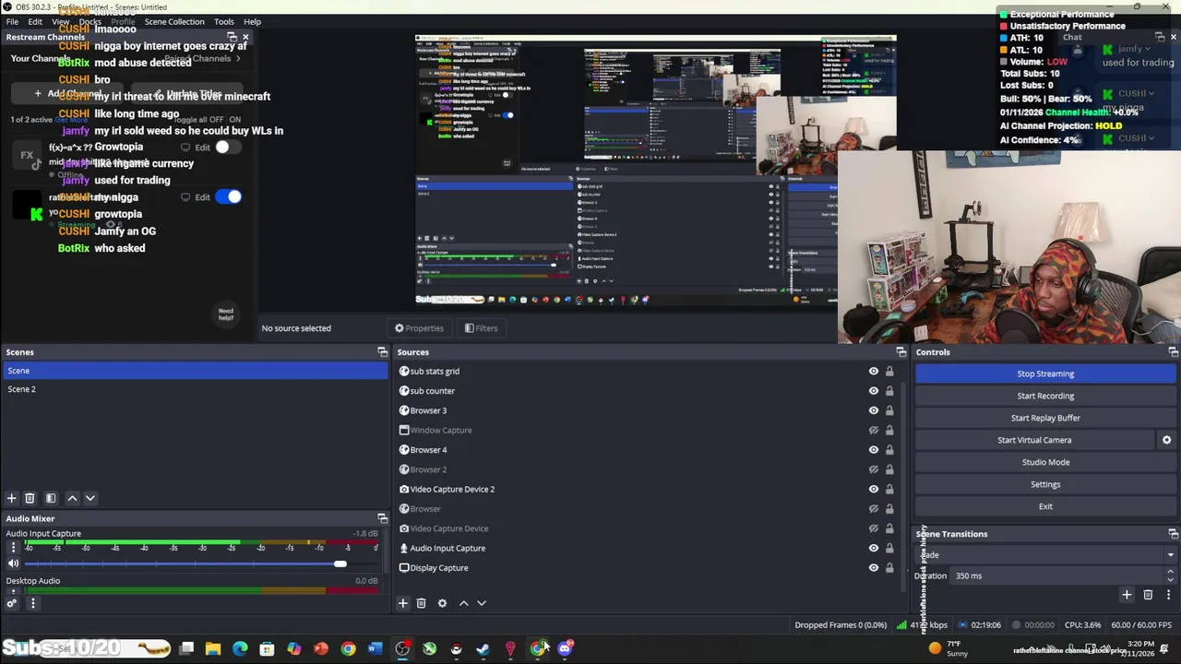Add a new scene with plus icon
Image resolution: width=1181 pixels, height=664 pixels.
tap(11, 498)
